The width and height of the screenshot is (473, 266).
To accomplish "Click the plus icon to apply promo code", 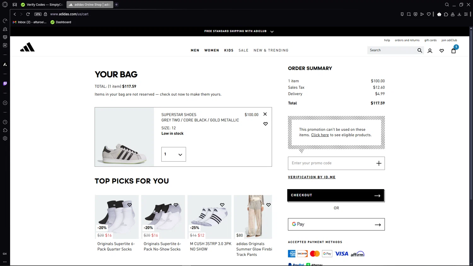I will point(379,163).
